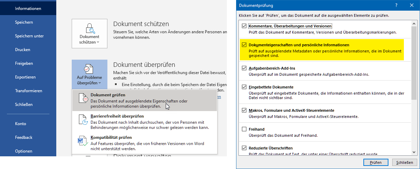
Task: Click the Dokument überprüfen heading text
Action: 144,64
